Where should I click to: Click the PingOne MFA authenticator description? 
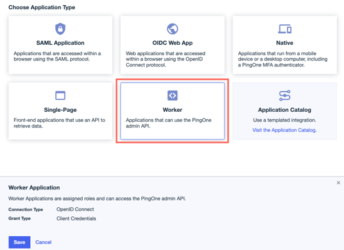283,59
